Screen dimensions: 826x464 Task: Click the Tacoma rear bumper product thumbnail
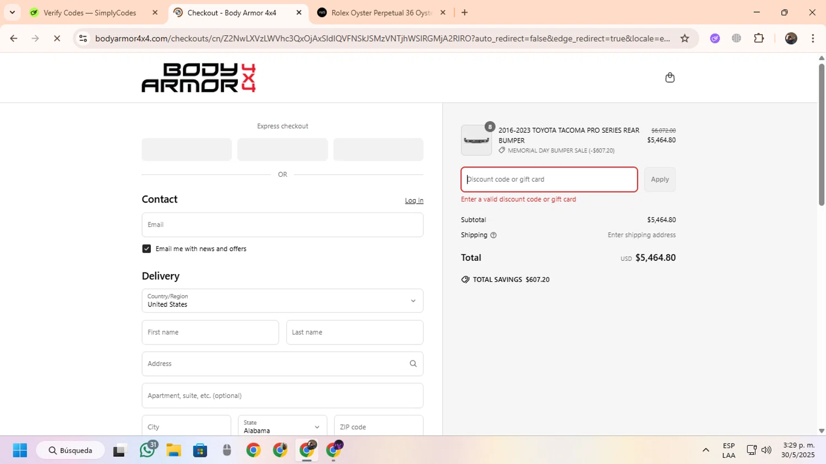point(476,140)
